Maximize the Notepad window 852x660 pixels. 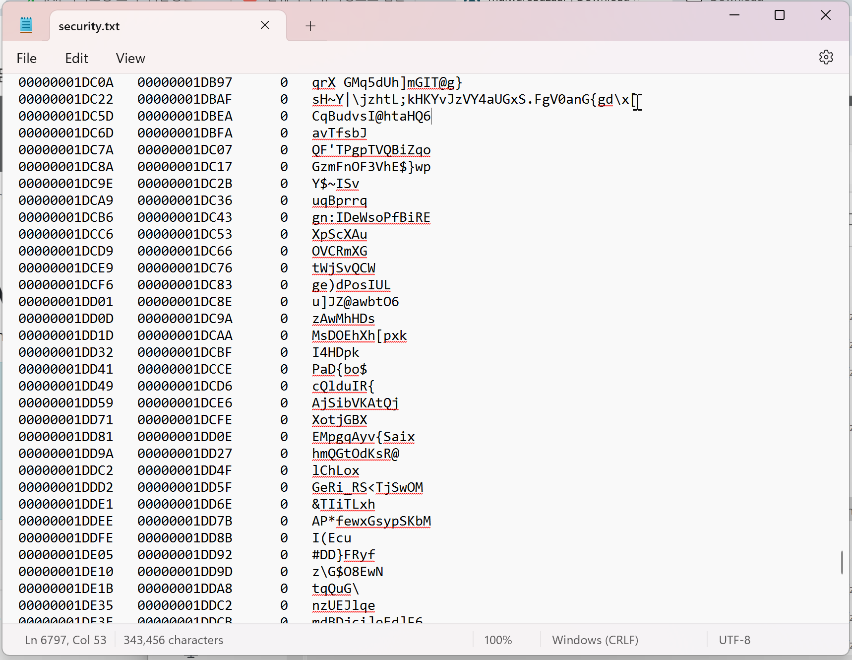tap(780, 15)
